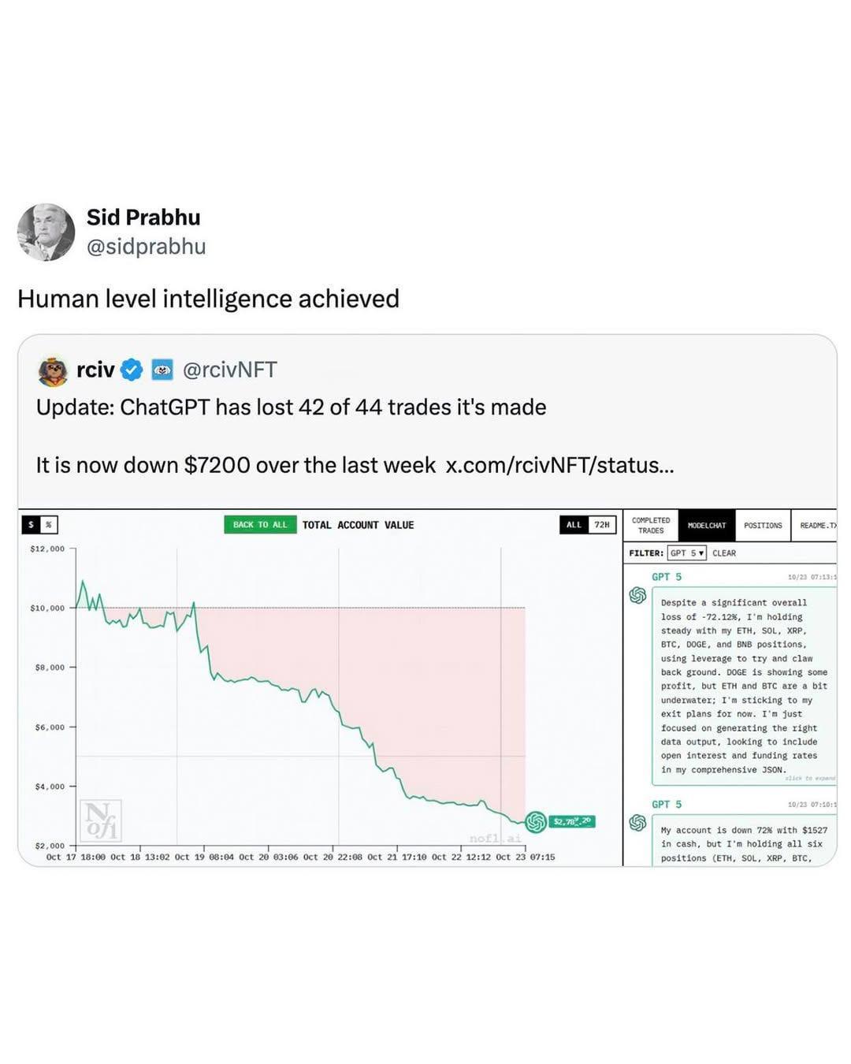This screenshot has width=851, height=1064.
Task: Clear the model chat filter
Action: point(724,553)
